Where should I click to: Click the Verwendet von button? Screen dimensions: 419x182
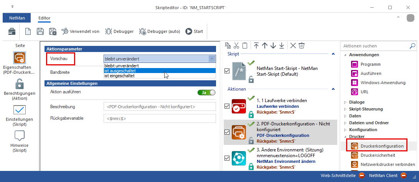80,31
